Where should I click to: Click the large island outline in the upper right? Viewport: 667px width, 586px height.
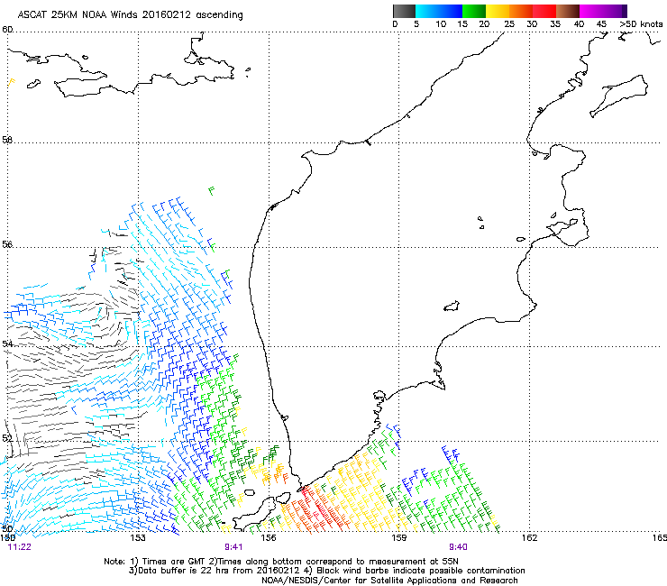point(619,96)
